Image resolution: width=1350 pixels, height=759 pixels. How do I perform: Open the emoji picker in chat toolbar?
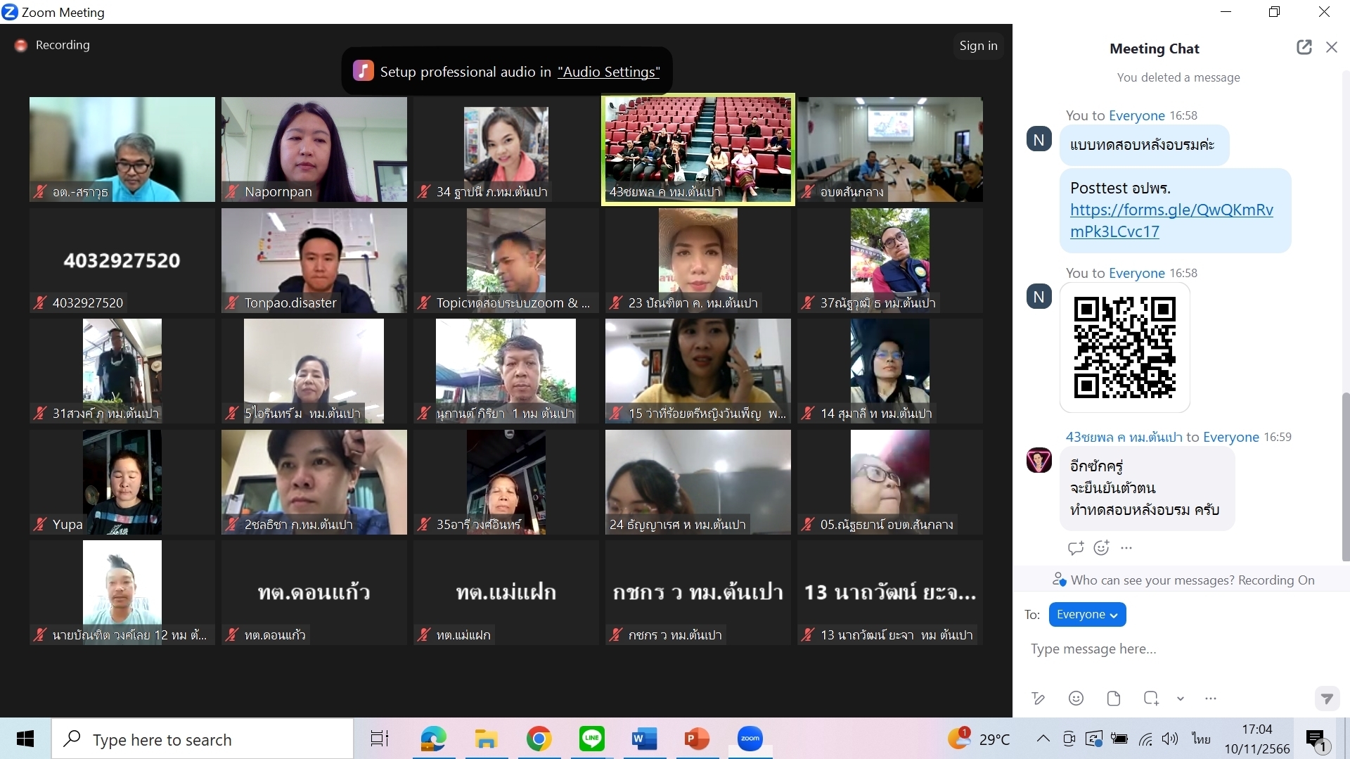click(1076, 699)
